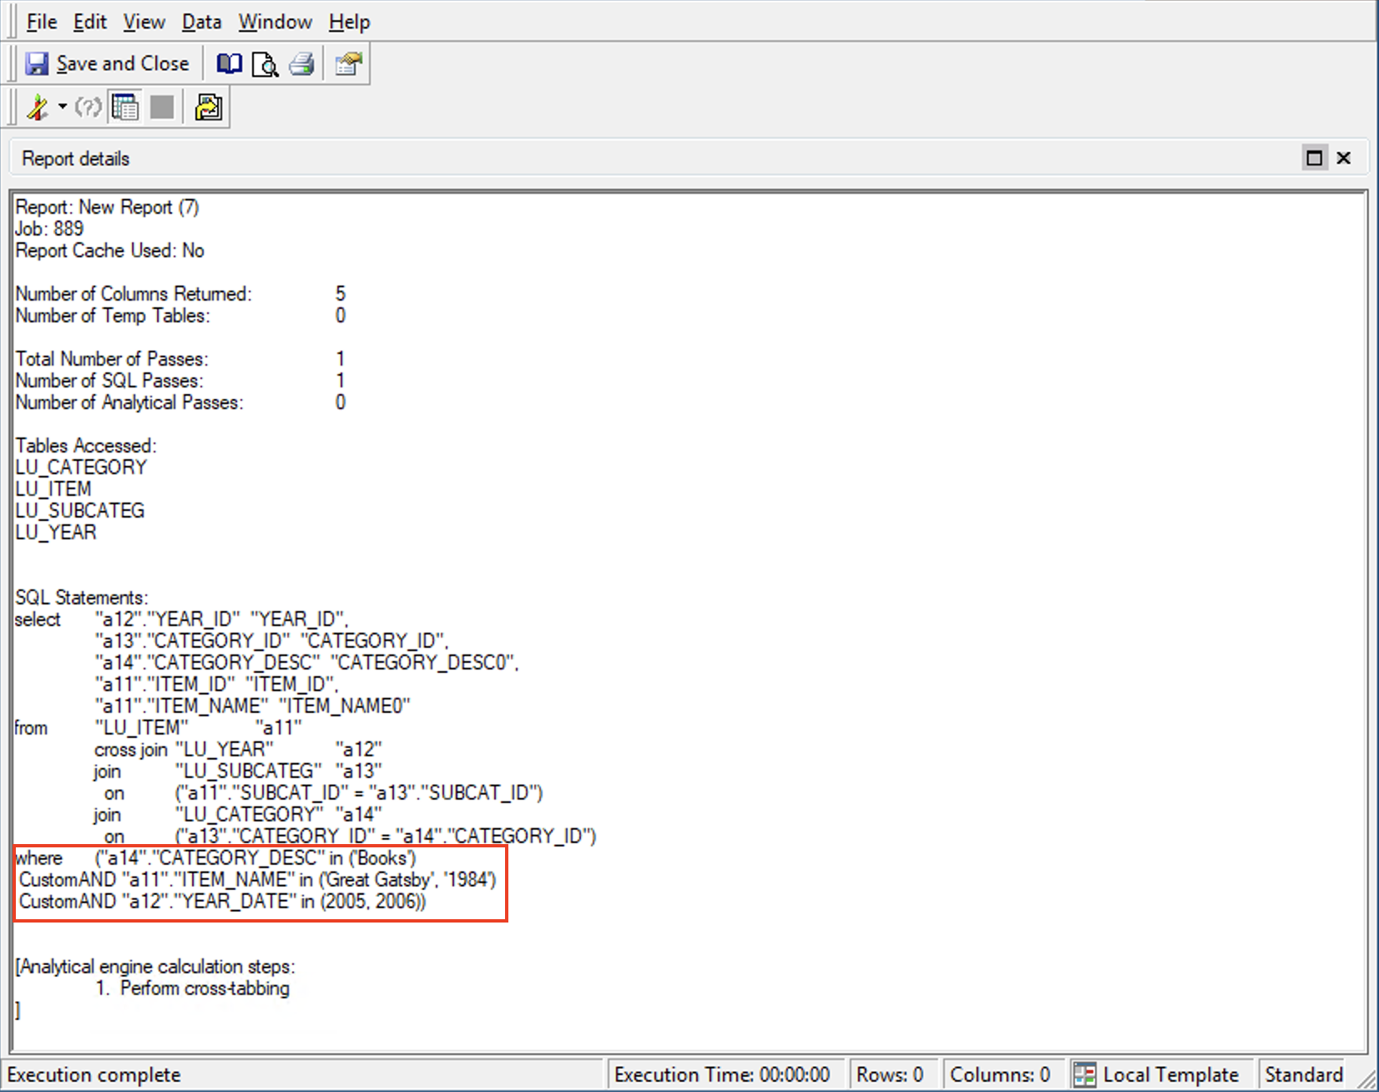The image size is (1379, 1092).
Task: Click the Local Template status icon
Action: click(1084, 1074)
